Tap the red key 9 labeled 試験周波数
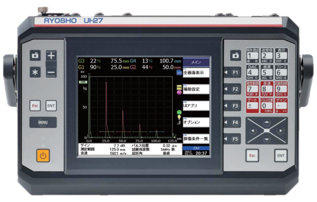The height and width of the screenshot is (202, 317). (281, 89)
